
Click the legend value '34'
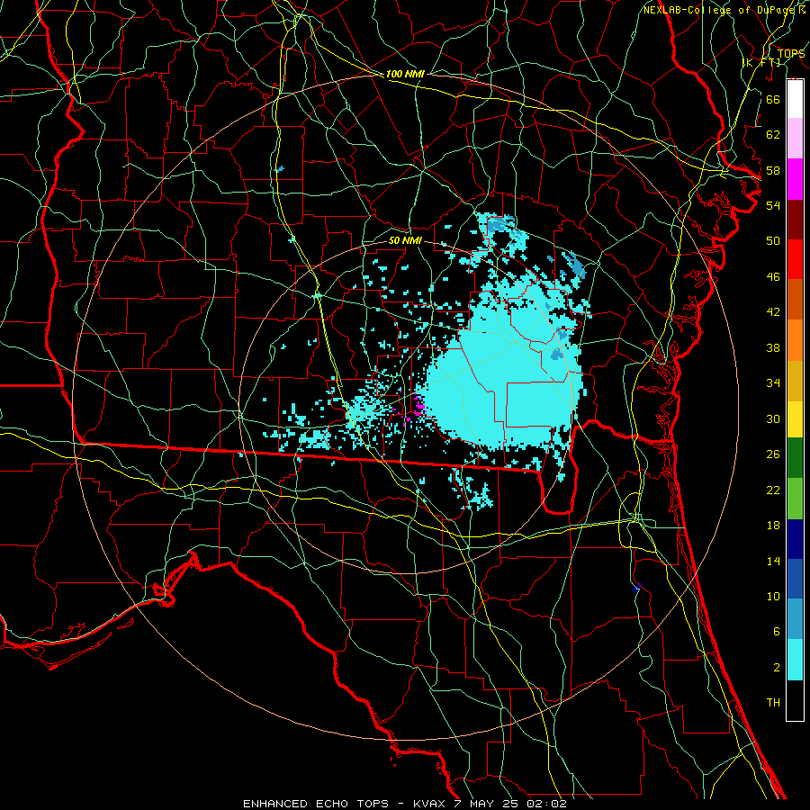point(773,383)
